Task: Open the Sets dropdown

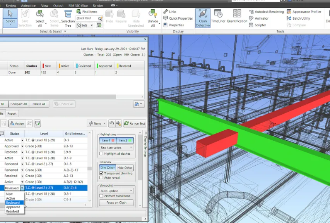Action: tap(92, 25)
